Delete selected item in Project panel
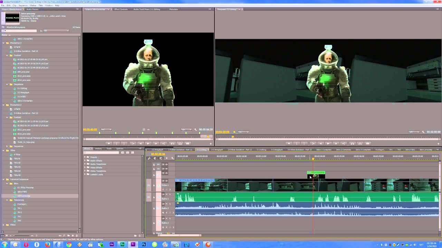The image size is (442, 248). click(77, 236)
